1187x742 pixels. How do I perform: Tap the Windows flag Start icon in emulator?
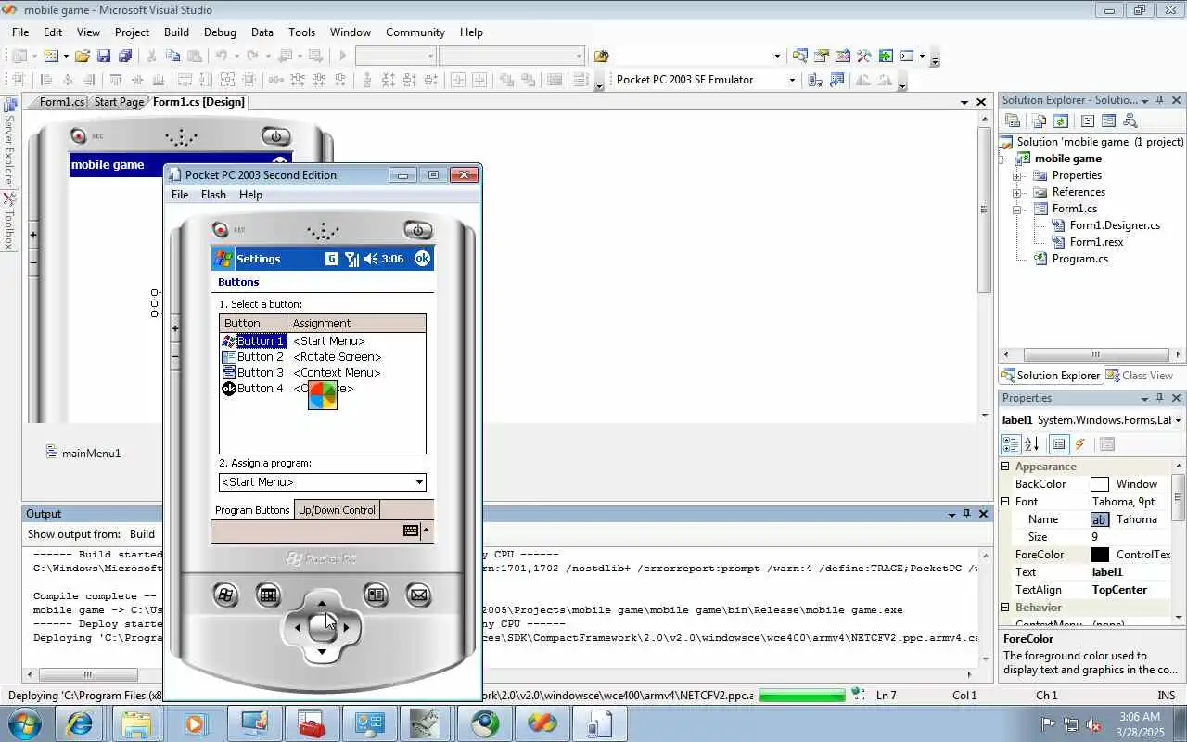pos(223,259)
